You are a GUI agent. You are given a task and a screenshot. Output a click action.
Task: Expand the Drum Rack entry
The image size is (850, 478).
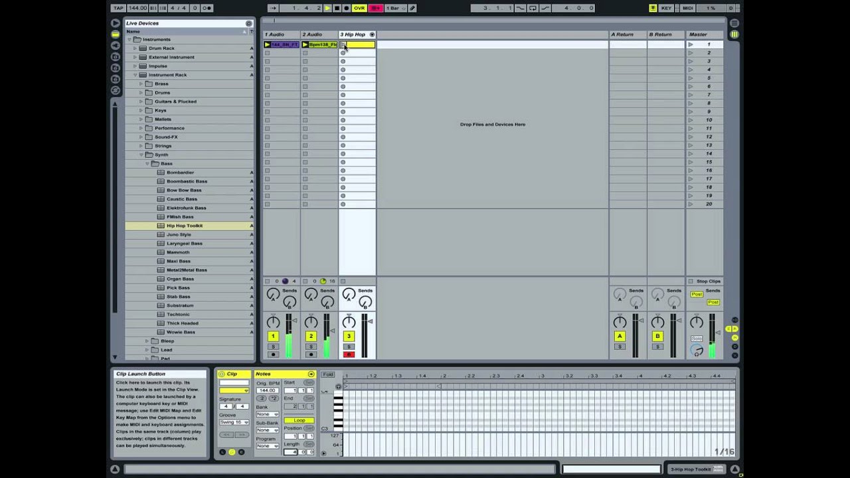click(x=135, y=48)
